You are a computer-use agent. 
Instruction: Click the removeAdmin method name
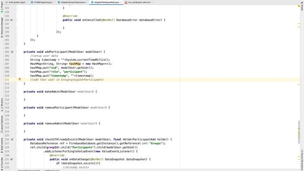pyautogui.click(x=54, y=123)
